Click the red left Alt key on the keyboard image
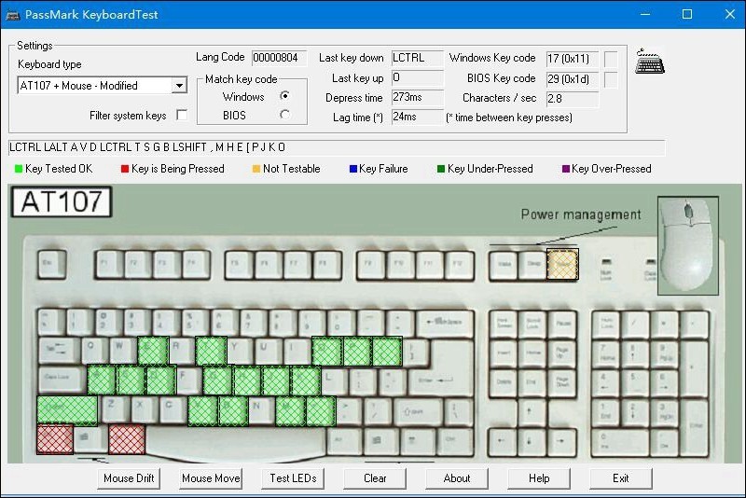 click(127, 439)
